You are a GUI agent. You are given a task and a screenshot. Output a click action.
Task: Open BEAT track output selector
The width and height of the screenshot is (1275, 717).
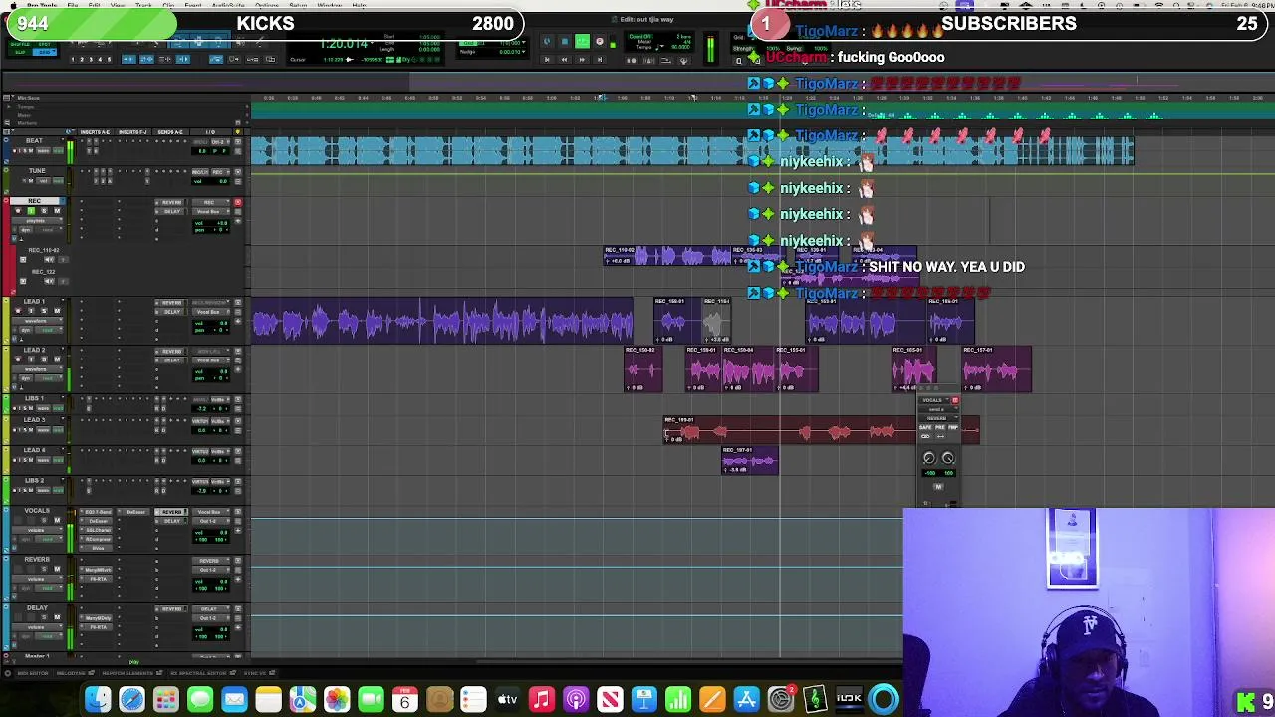(220, 142)
